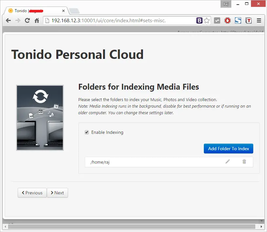This screenshot has width=267, height=232.
Task: Click the Tonido Personal Cloud title
Action: 77,55
